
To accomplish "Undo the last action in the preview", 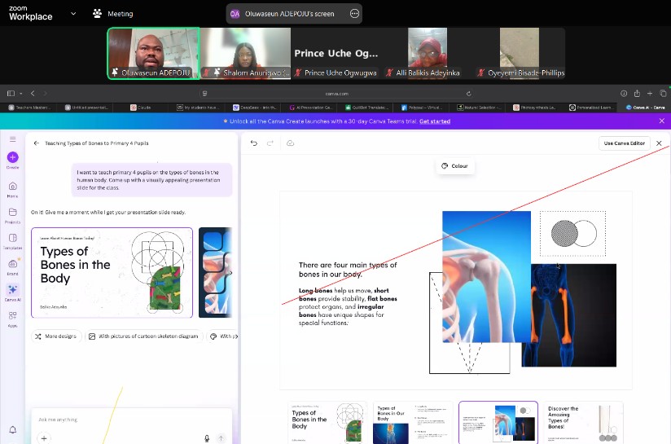I will 254,143.
